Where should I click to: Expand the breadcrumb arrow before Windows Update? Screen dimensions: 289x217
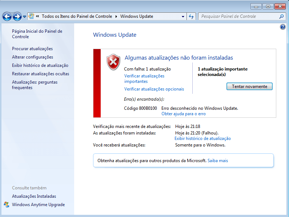[x=116, y=16]
